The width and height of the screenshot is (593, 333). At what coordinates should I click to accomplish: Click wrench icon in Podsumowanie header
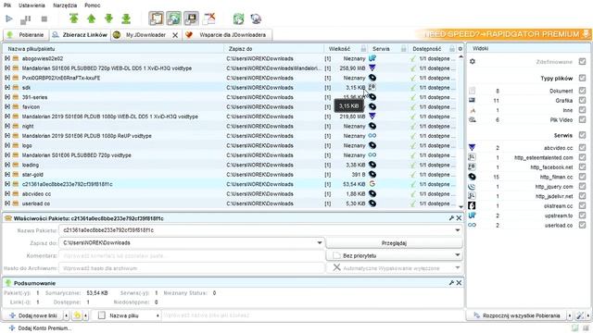pos(451,283)
